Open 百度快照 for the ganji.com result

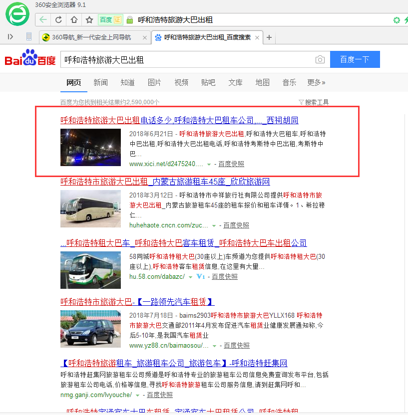point(160,395)
